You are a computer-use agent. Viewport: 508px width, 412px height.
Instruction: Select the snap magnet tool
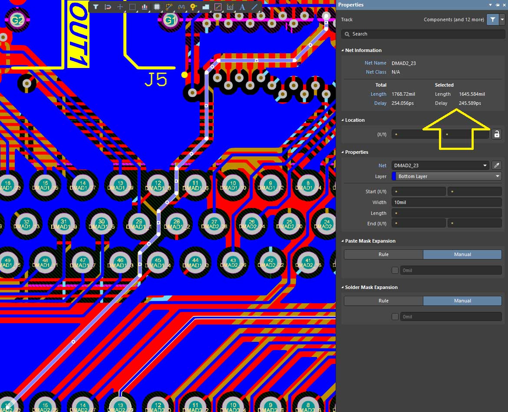108,7
